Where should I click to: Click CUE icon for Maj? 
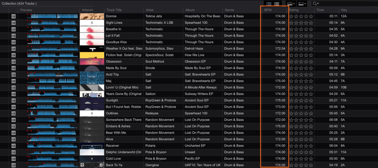13,81
